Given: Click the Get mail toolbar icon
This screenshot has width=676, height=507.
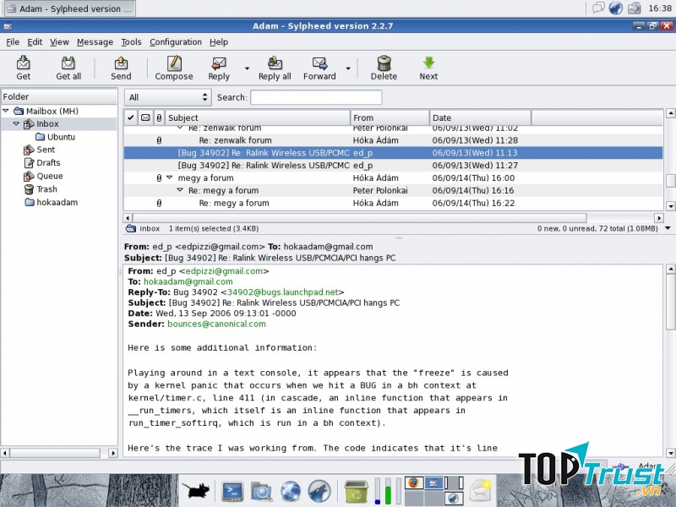Looking at the screenshot, I should 24,68.
